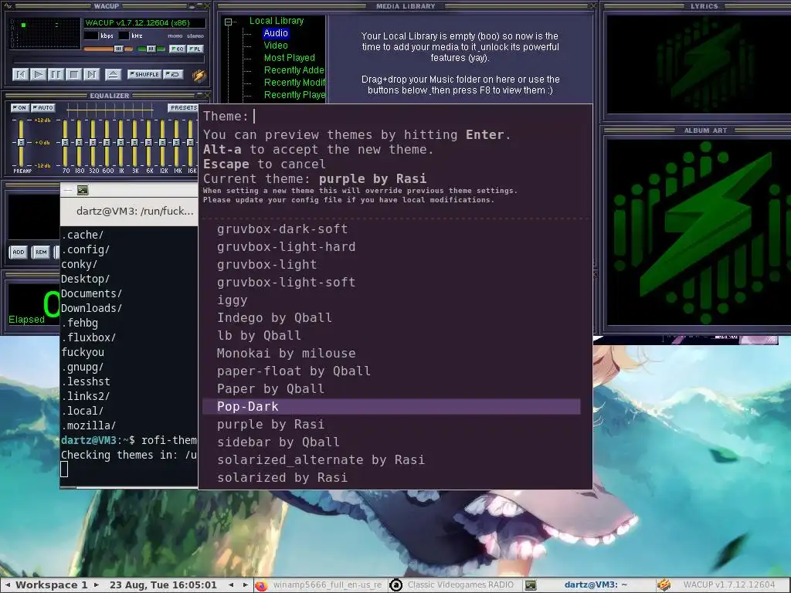This screenshot has width=791, height=593.
Task: Toggle shuffle mode
Action: point(144,74)
